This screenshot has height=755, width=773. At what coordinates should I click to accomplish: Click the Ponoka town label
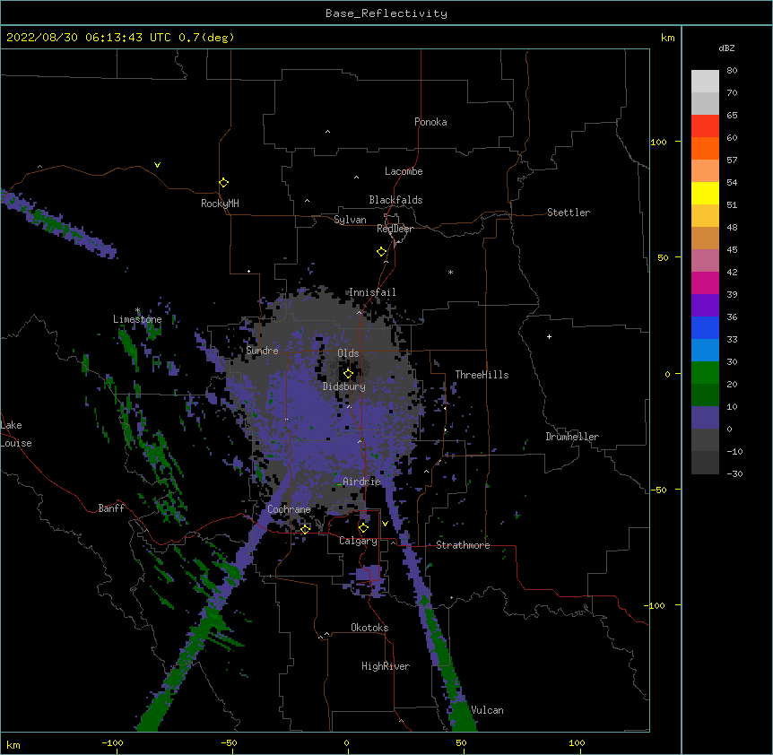point(430,122)
